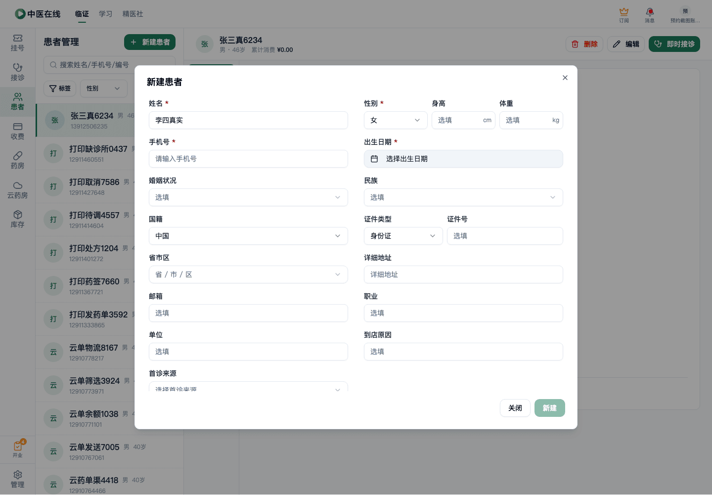Click the 姓名 field containing 李四真实
Viewport: 712px width, 495px height.
pos(248,120)
